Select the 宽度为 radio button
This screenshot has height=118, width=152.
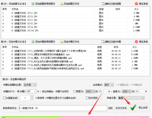coord(74,91)
